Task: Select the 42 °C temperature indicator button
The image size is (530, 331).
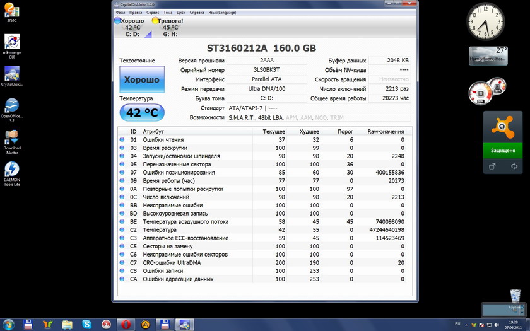Action: (142, 112)
